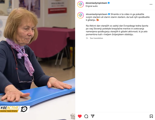Open sloveniaolympicteam username link in caption
Screen dimensions: 155x120
click(x=97, y=14)
